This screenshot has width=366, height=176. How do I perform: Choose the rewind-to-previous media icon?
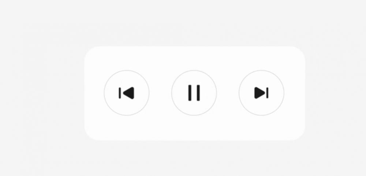[x=127, y=93]
